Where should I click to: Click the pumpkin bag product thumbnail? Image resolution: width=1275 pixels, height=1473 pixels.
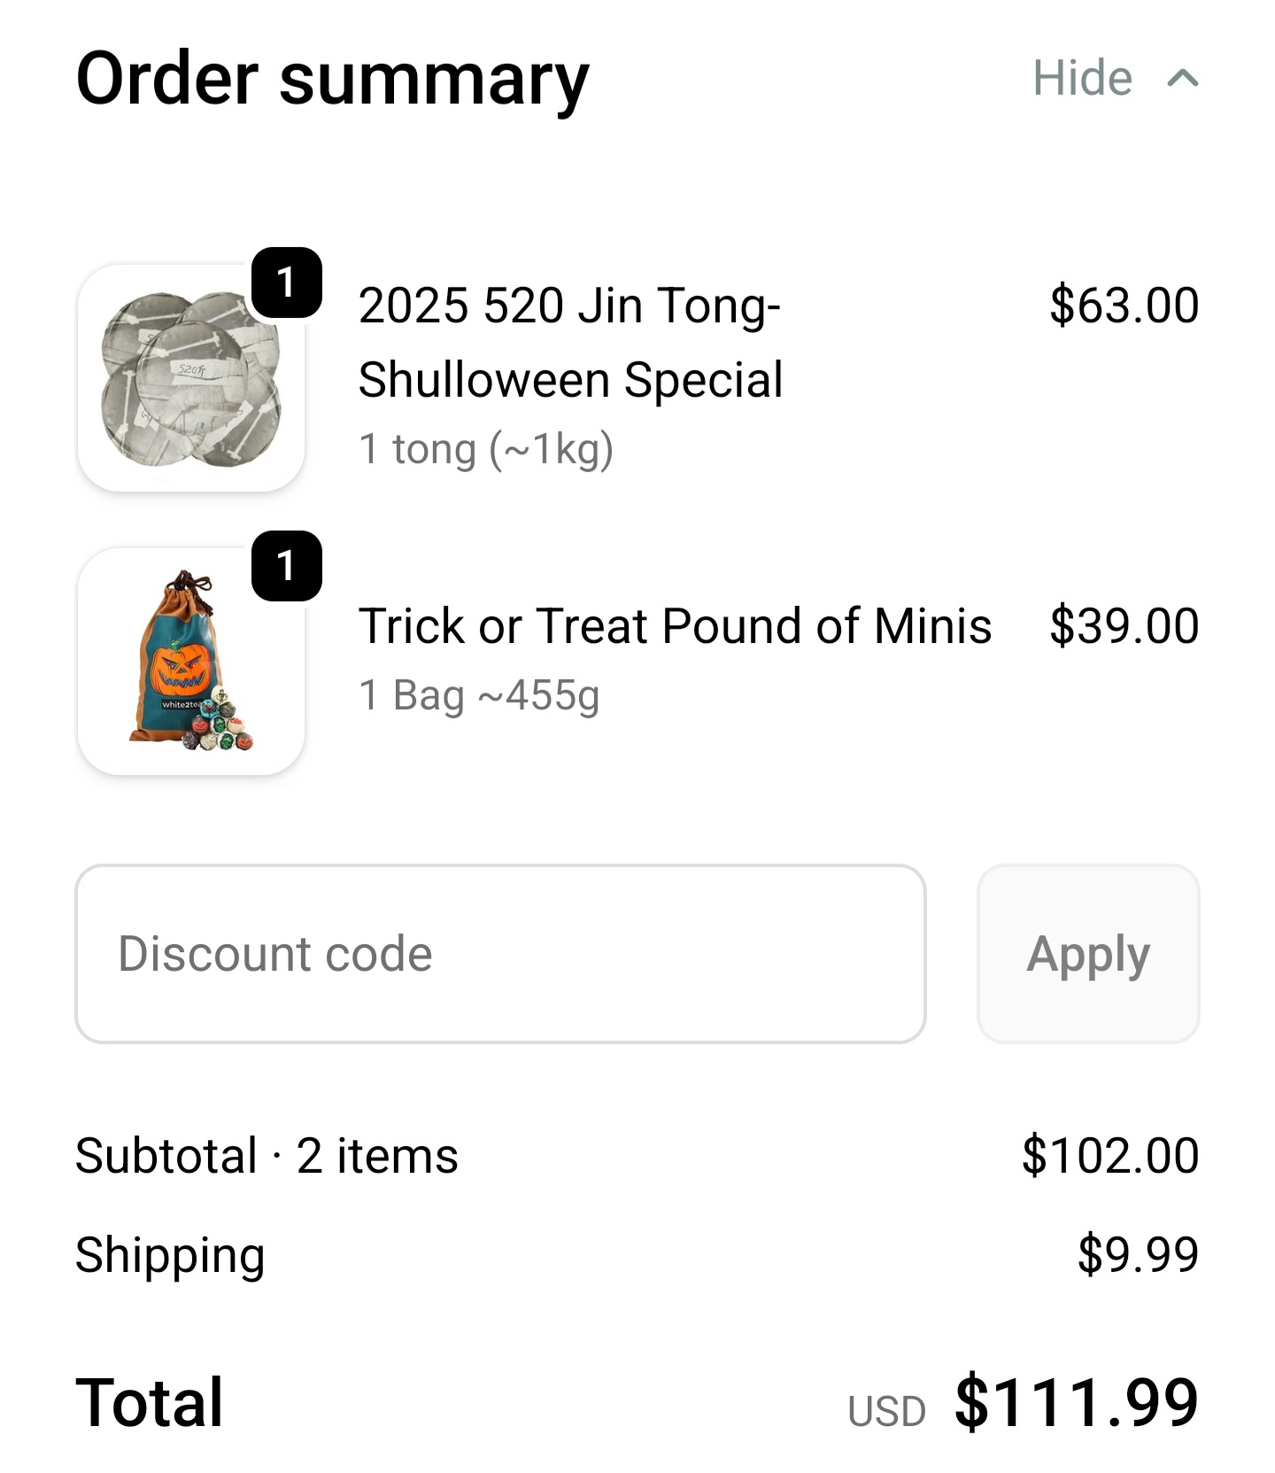tap(190, 663)
